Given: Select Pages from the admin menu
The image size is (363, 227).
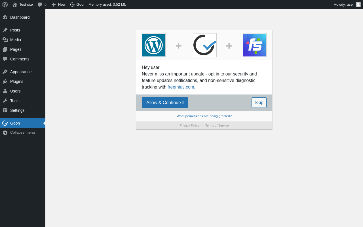Looking at the screenshot, I should (23, 49).
